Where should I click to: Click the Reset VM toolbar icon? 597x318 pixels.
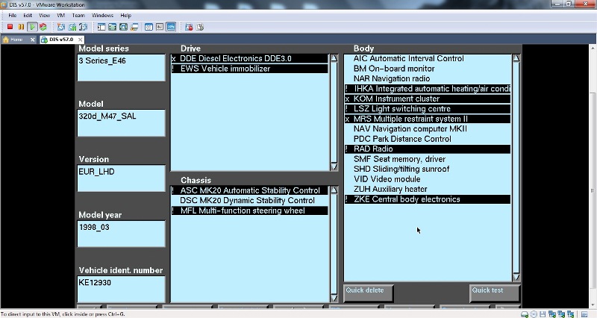tap(43, 27)
